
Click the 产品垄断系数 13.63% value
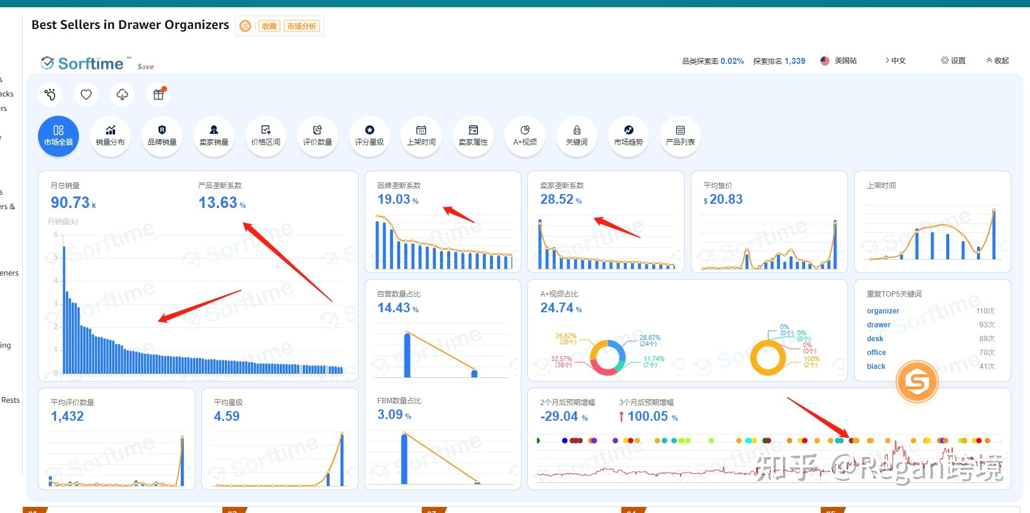[222, 203]
